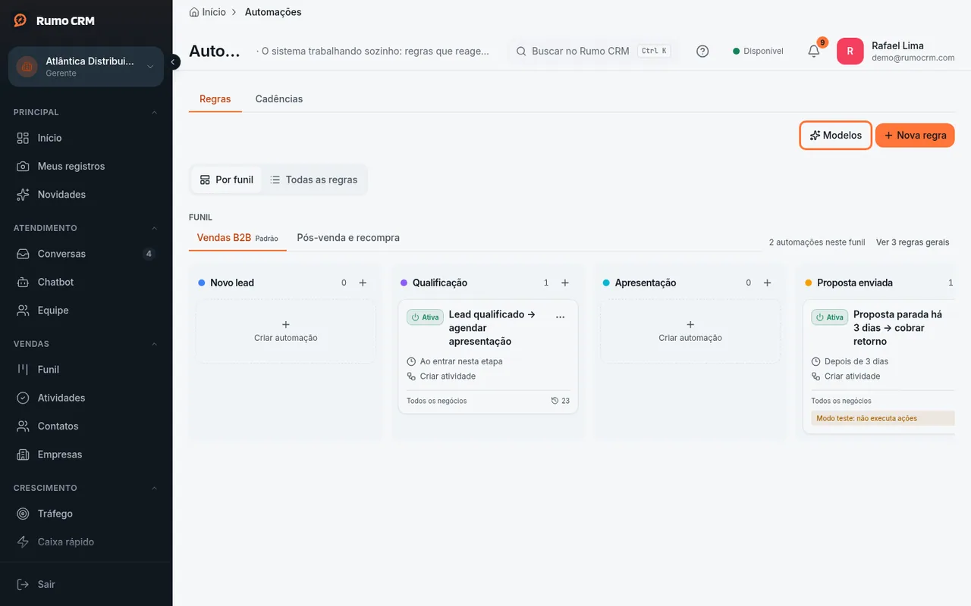Open Rafael Lima's avatar

pos(850,51)
